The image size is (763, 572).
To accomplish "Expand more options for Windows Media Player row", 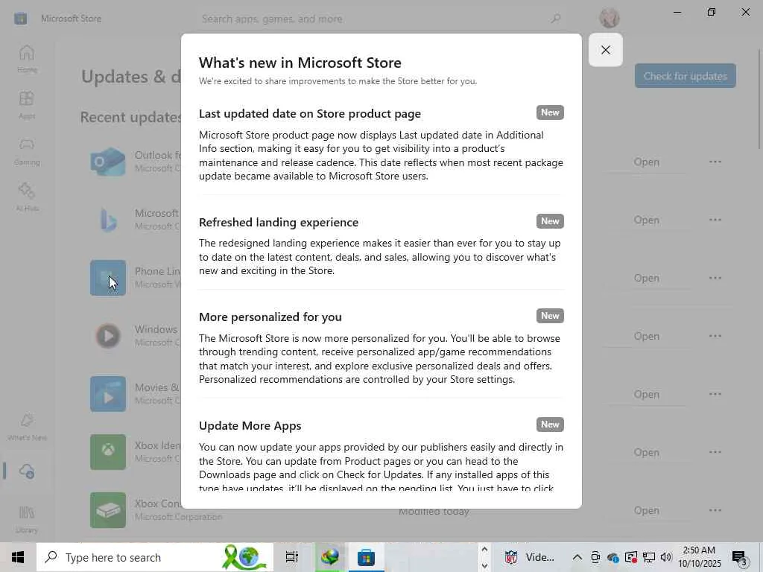I will (x=715, y=336).
